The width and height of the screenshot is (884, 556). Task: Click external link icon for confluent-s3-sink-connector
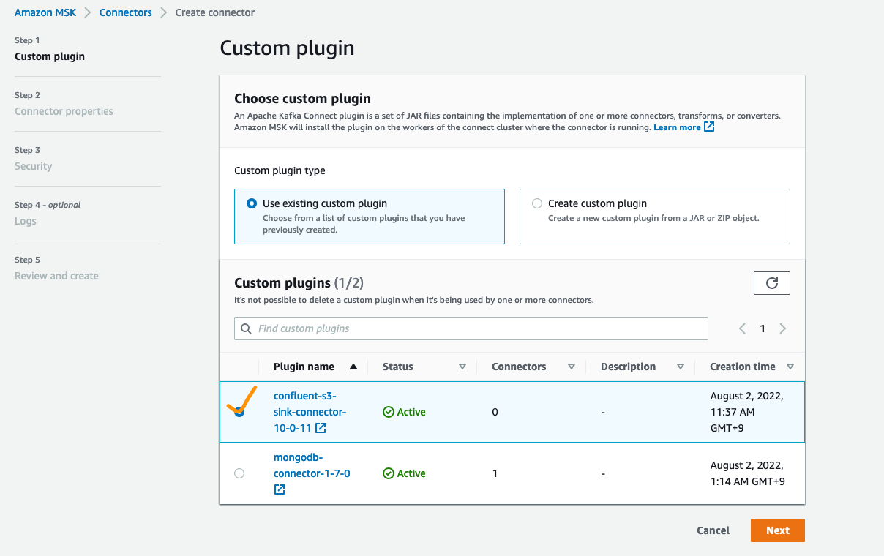click(321, 428)
